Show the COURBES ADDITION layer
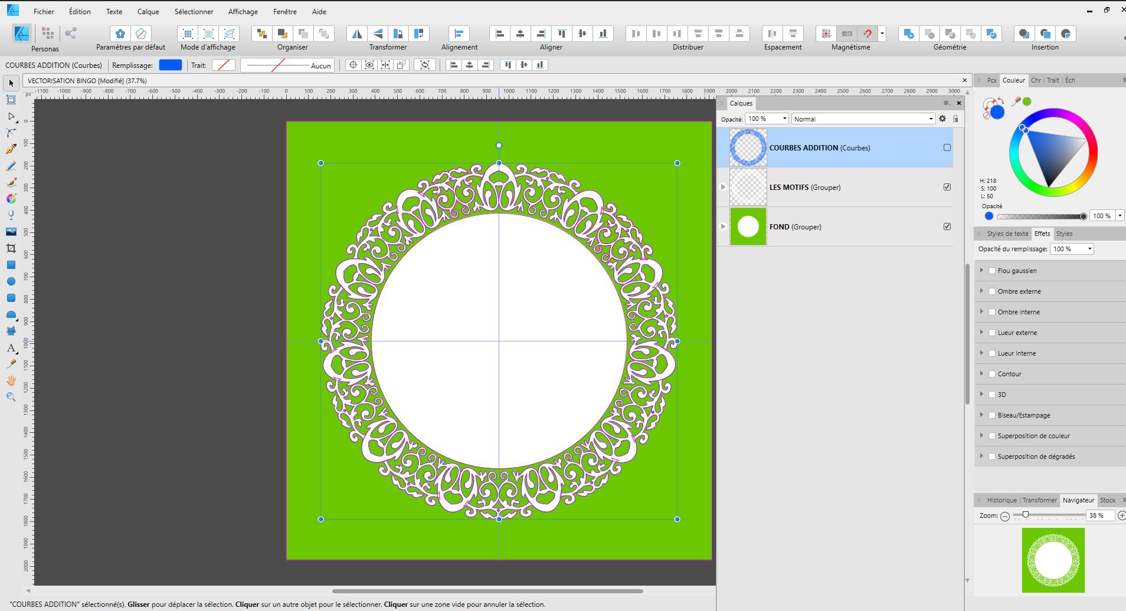The width and height of the screenshot is (1126, 611). point(947,147)
